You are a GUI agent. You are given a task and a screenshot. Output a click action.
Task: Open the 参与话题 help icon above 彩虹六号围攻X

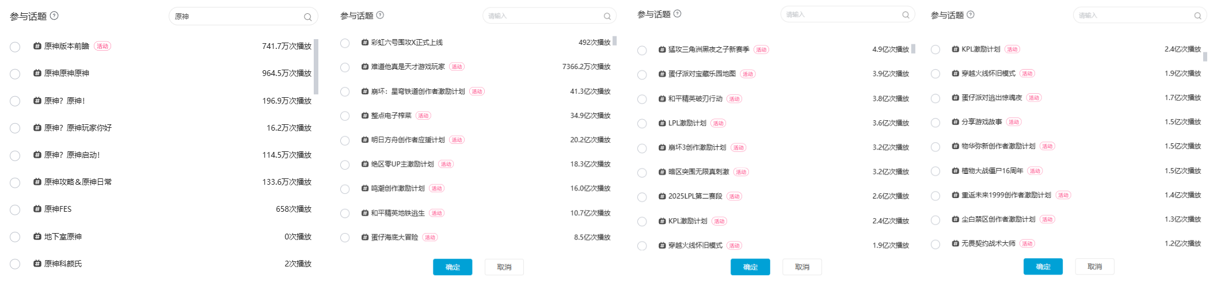380,16
